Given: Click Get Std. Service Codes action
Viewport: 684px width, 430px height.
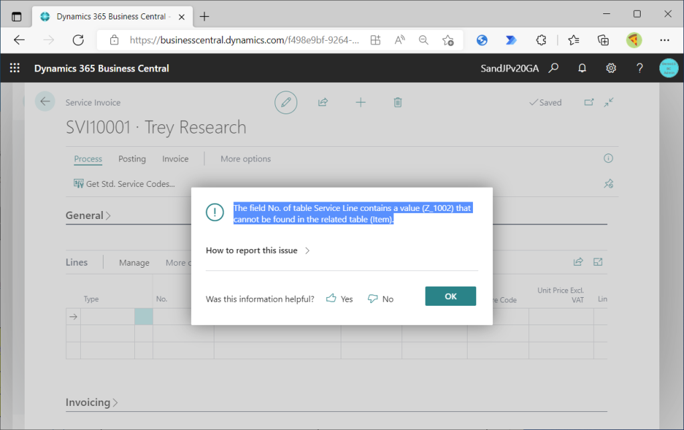Looking at the screenshot, I should click(x=124, y=184).
